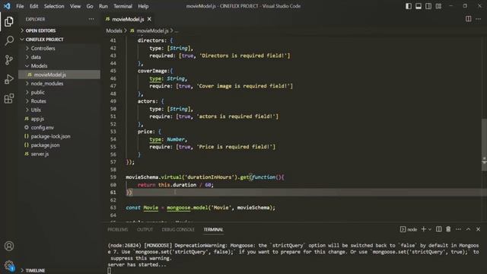Click line number 59 in the gutter

[113, 177]
